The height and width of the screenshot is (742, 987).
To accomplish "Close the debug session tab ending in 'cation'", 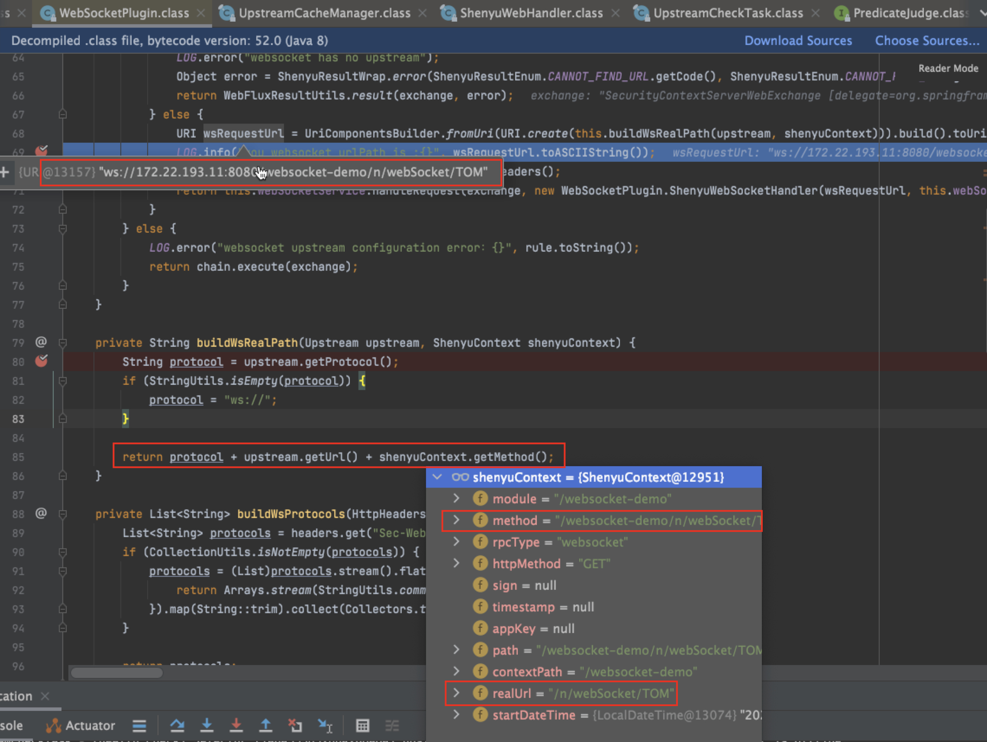I will (x=45, y=696).
